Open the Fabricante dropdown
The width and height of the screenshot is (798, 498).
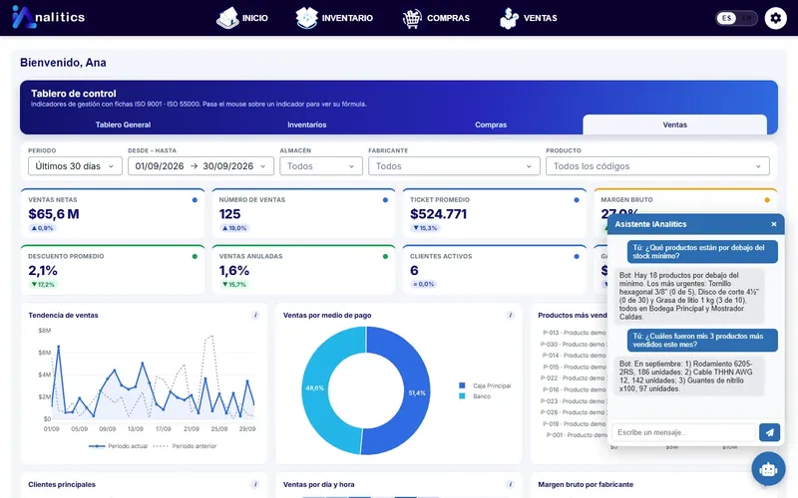tap(454, 166)
